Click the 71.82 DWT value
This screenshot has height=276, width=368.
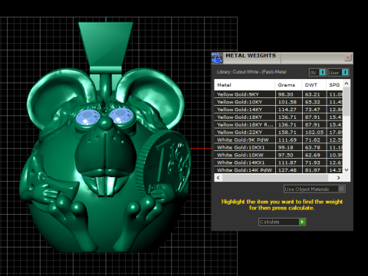[312, 140]
